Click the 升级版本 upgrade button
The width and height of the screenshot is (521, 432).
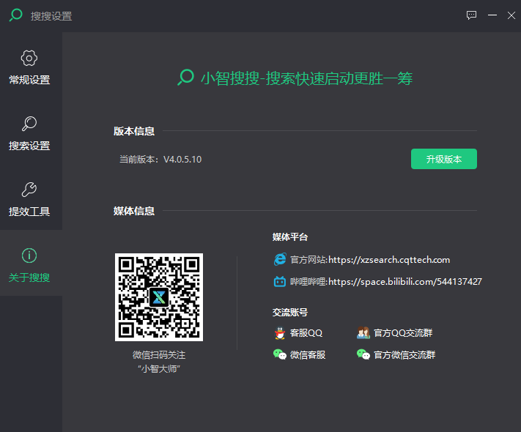444,159
